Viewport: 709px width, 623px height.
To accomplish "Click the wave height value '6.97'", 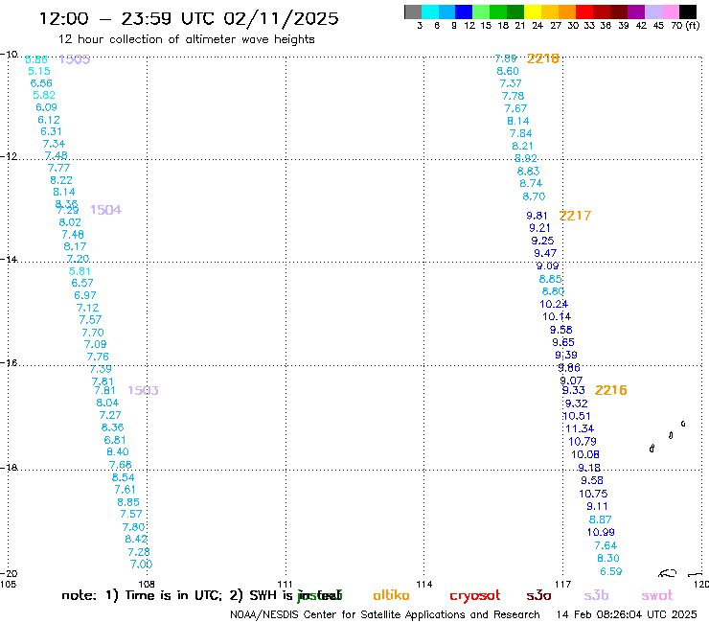I will 85,295.
